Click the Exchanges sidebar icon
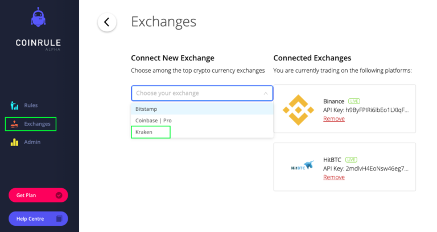Image resolution: width=437 pixels, height=232 pixels. pos(14,124)
